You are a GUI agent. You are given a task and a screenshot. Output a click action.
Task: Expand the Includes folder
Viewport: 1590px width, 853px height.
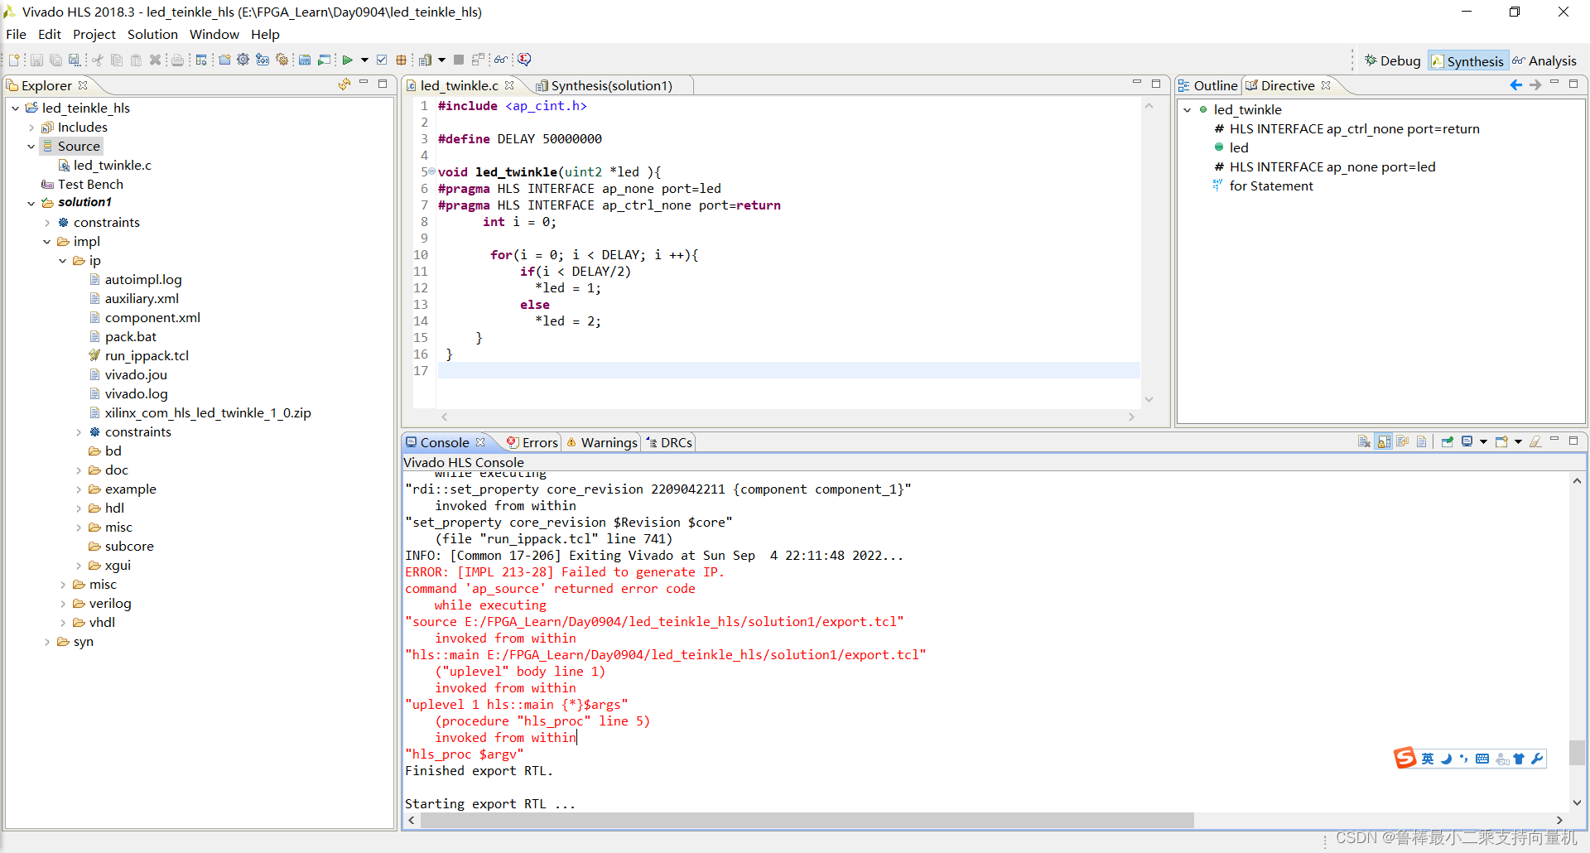tap(31, 128)
